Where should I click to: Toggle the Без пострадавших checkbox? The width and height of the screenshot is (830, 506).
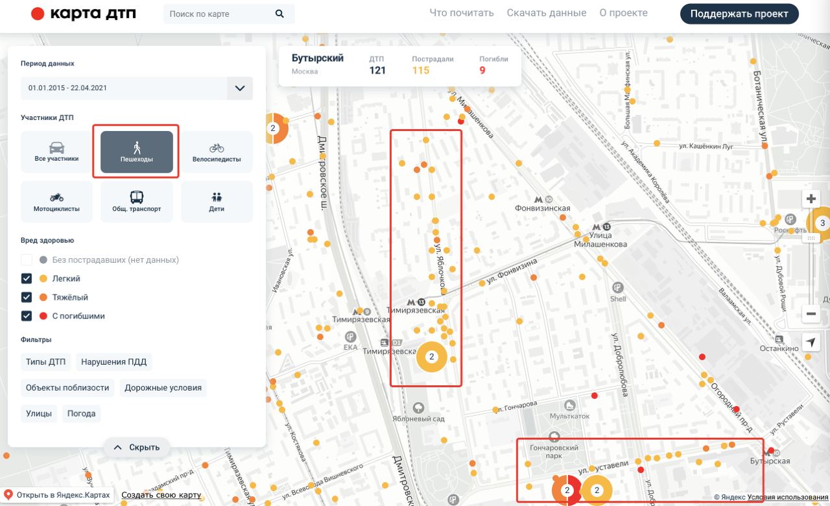pos(27,259)
